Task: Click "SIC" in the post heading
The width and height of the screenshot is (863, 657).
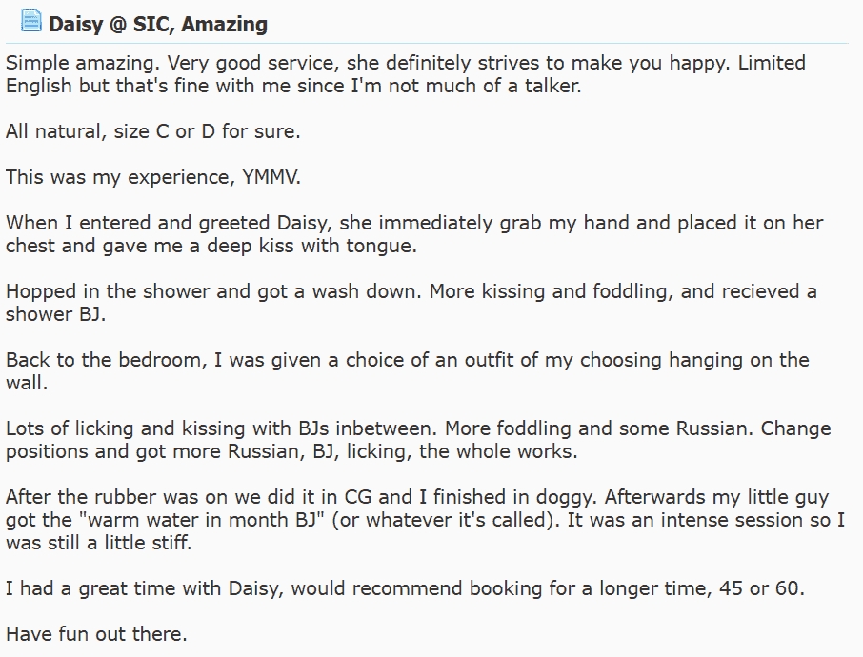Action: pyautogui.click(x=154, y=25)
